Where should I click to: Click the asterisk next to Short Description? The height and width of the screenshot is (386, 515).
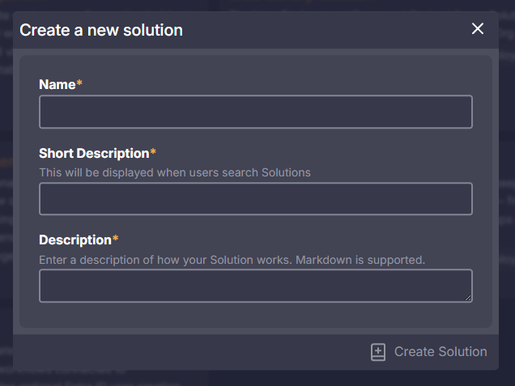(x=153, y=152)
